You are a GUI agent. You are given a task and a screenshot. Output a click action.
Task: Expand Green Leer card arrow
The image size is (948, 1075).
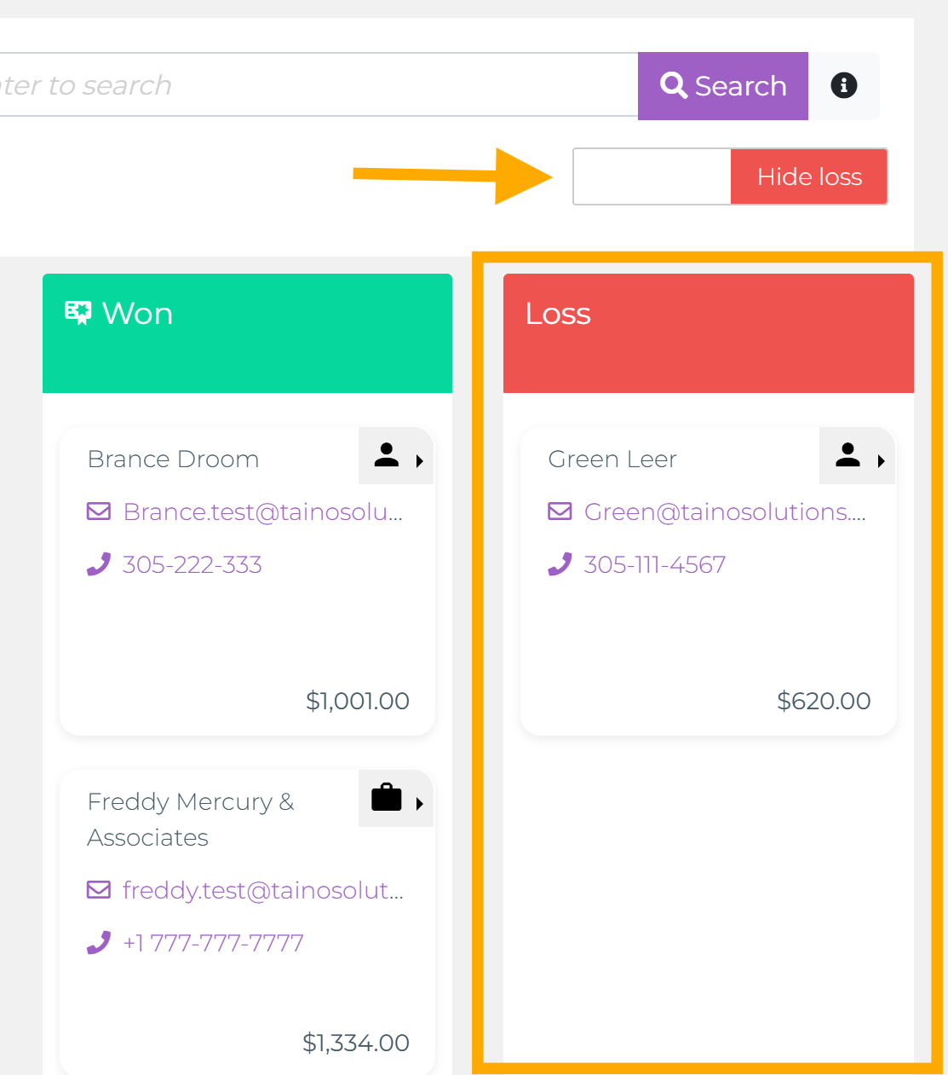[881, 461]
